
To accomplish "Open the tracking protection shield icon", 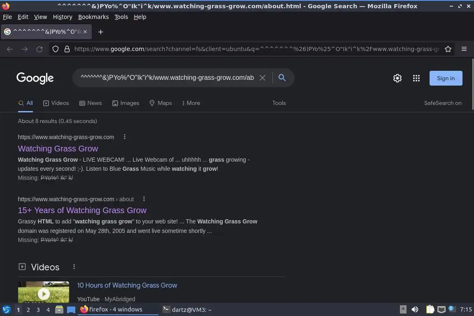I will (55, 49).
